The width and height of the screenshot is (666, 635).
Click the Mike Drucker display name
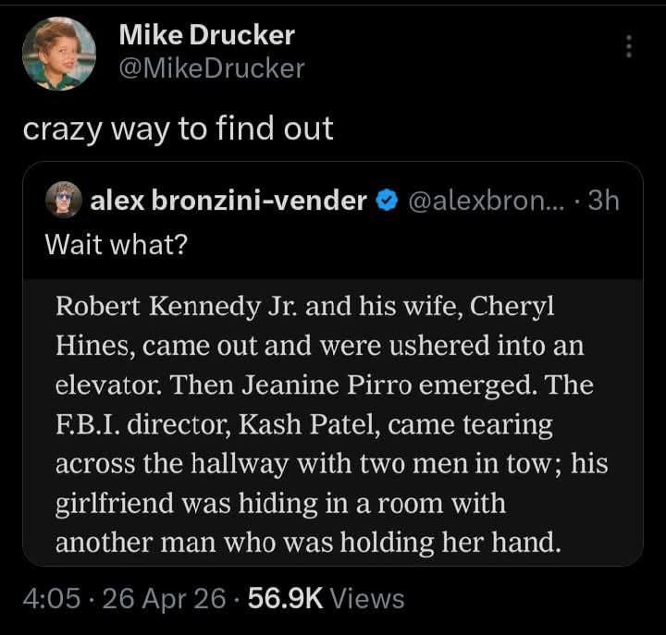pos(207,34)
